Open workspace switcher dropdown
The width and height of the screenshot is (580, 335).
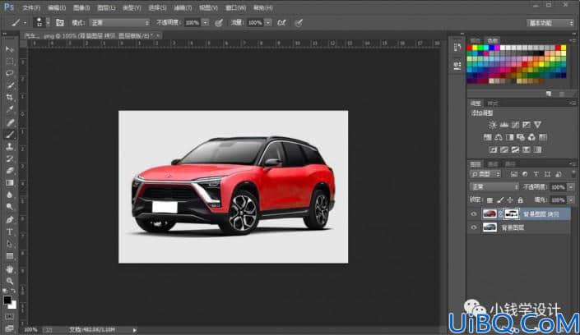(550, 23)
